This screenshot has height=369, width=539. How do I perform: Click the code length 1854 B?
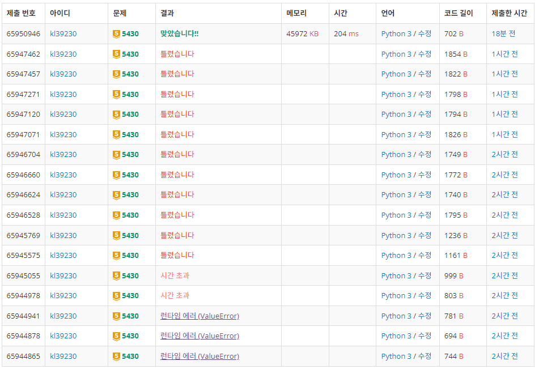click(456, 54)
